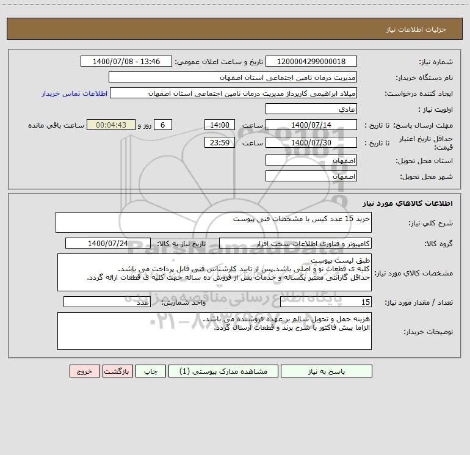Click the section heading اطلاعات کالاهای مورد نیاز
470x455 pixels.
pyautogui.click(x=408, y=203)
